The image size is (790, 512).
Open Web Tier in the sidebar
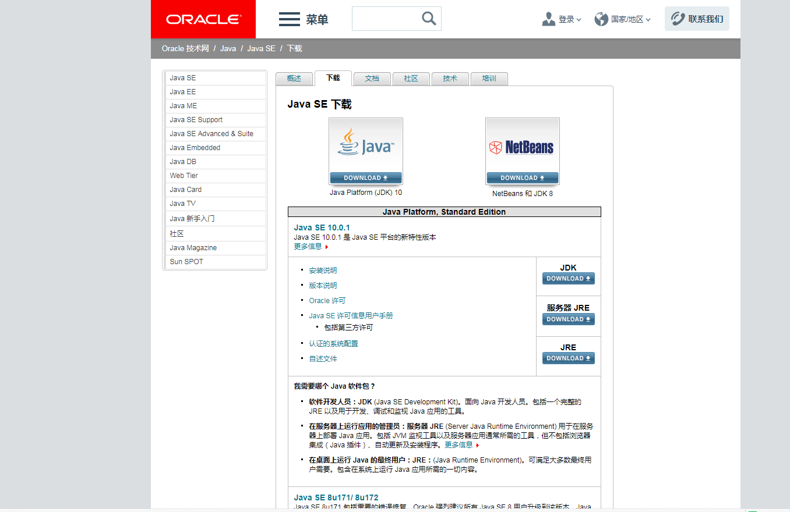215,176
